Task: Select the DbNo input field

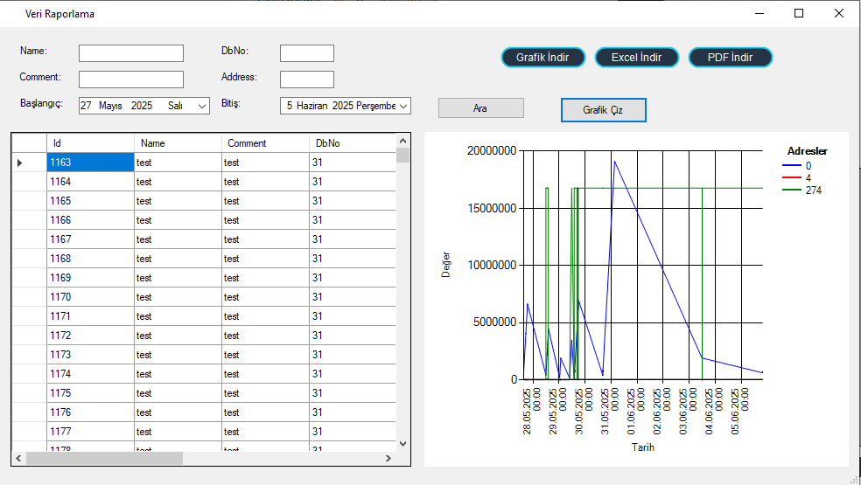Action: click(x=306, y=53)
